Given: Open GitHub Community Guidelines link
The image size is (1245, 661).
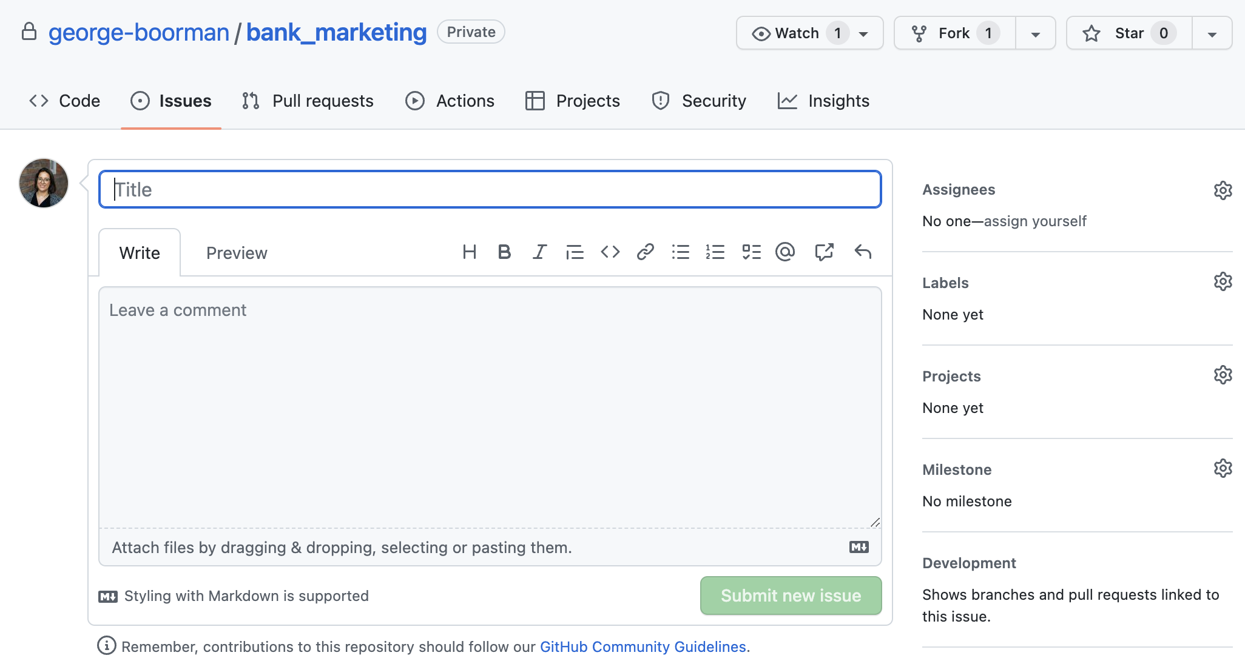Looking at the screenshot, I should point(643,646).
